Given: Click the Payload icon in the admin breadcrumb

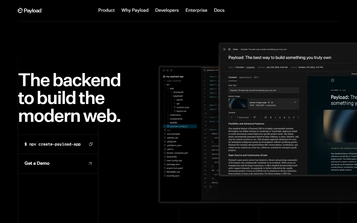Looking at the screenshot, I should 230,49.
